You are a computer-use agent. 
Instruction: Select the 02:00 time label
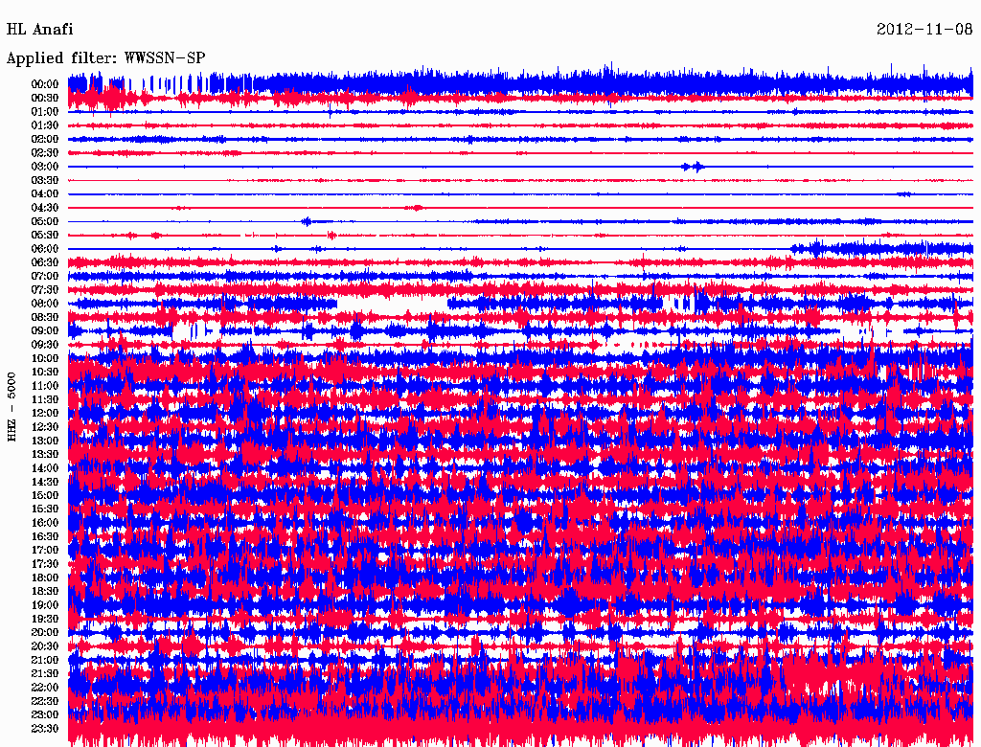pos(44,140)
